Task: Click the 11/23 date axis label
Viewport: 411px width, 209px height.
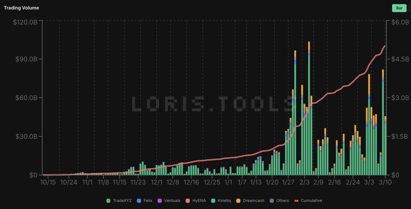Action: [x=138, y=182]
